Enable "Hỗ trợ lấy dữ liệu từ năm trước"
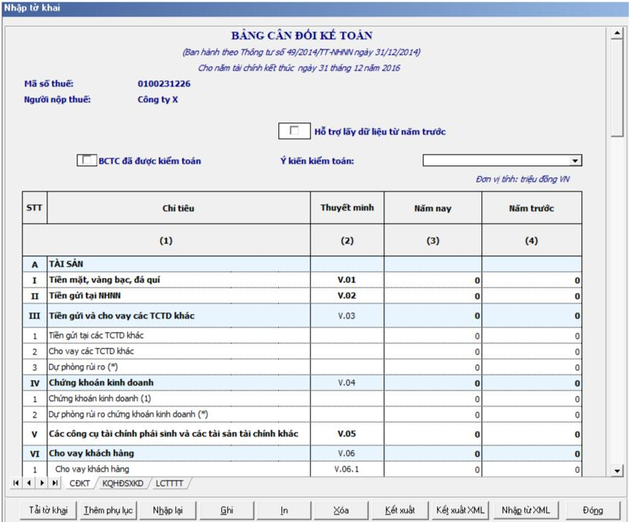631x522 pixels. pyautogui.click(x=293, y=131)
